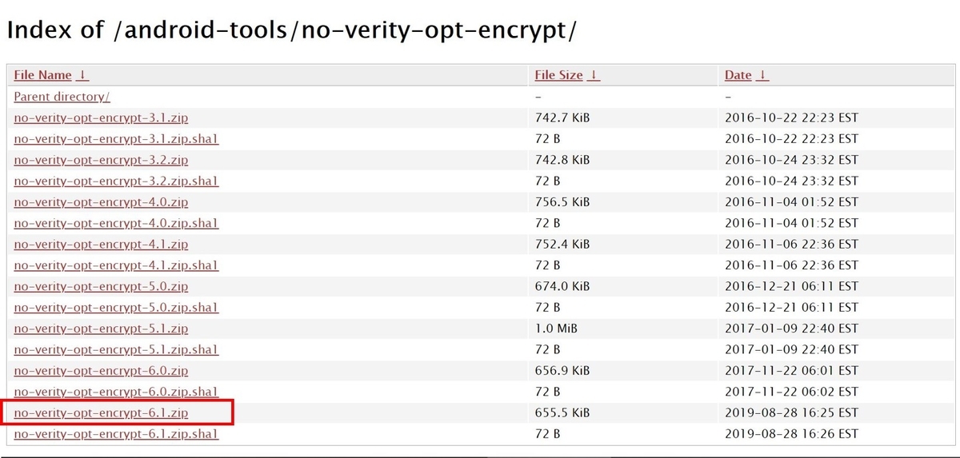The height and width of the screenshot is (458, 960).
Task: Download no-verity-opt-encrypt-3.1.zip
Action: [x=101, y=117]
